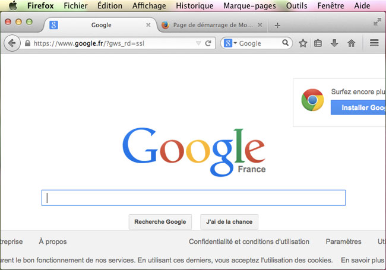
Task: Click the Installer Google Chrome button
Action: pyautogui.click(x=359, y=107)
